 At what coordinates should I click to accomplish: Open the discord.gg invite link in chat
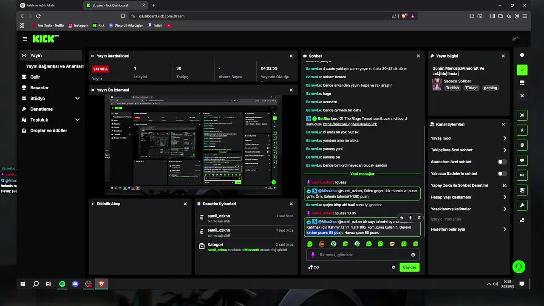(x=350, y=124)
